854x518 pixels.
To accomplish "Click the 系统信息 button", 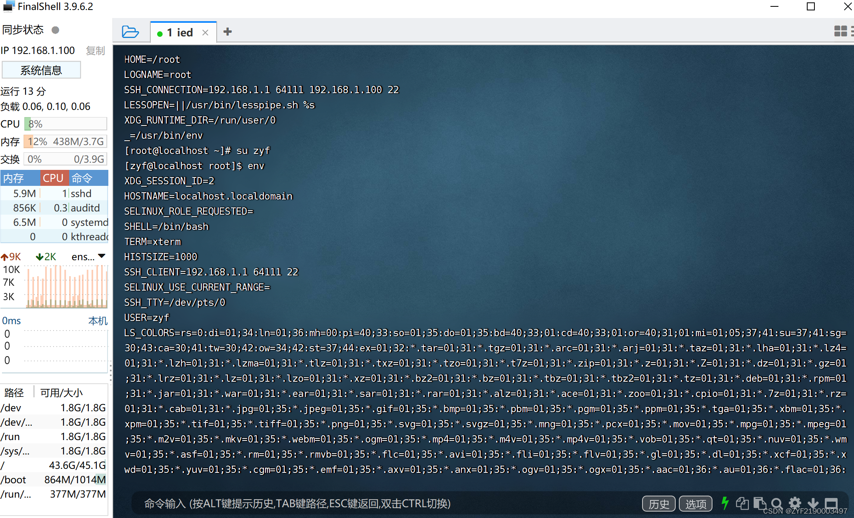I will [x=41, y=70].
